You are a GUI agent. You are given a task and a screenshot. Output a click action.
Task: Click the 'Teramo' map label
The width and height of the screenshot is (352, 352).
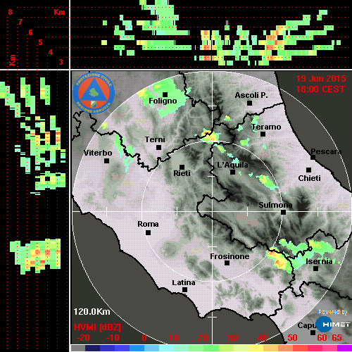point(266,127)
